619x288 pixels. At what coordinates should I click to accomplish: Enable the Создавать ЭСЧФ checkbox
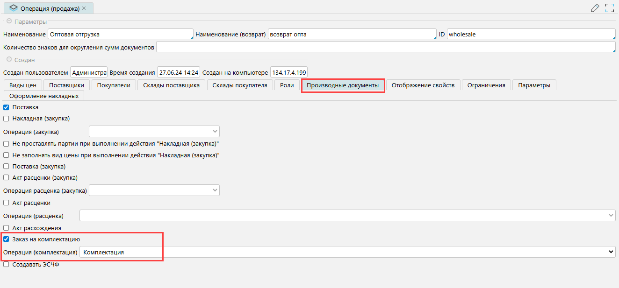(7, 265)
